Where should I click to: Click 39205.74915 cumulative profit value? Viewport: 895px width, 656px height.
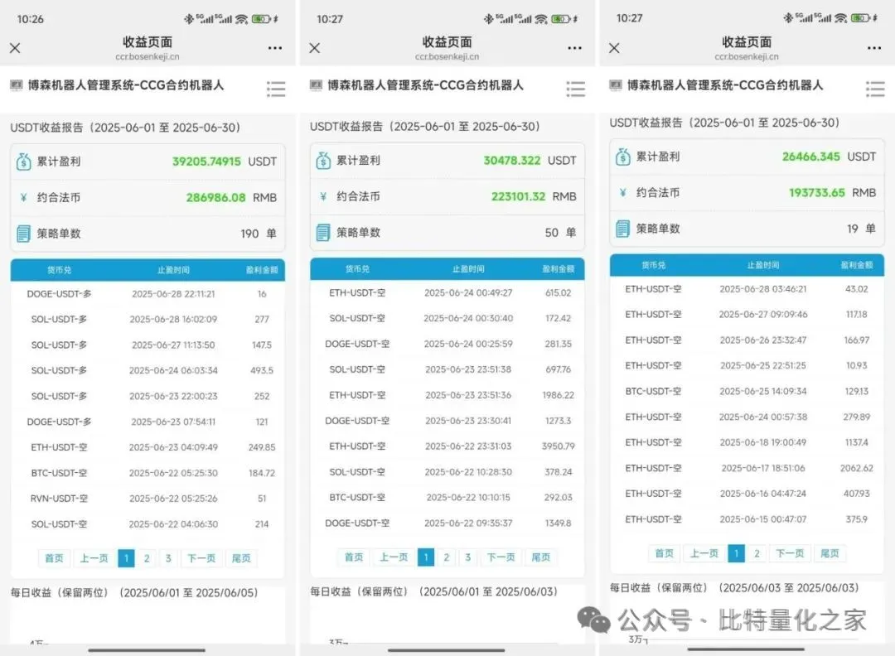[206, 162]
